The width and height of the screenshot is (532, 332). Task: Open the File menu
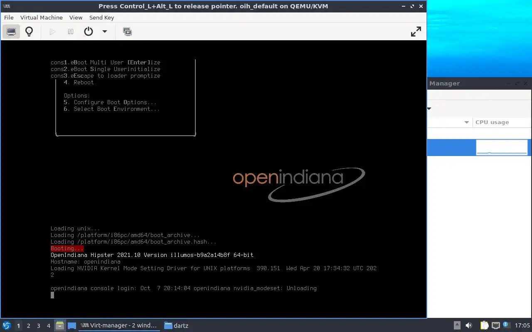(9, 17)
